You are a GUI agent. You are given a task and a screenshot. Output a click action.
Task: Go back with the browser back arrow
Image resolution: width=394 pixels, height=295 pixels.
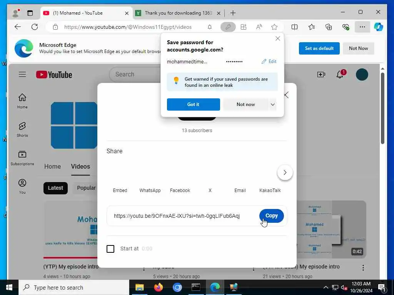[x=18, y=27]
